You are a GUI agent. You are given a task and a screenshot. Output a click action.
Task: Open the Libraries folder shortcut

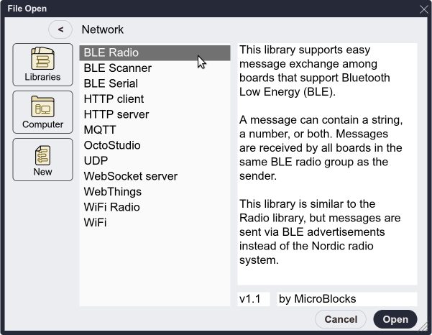(x=42, y=65)
